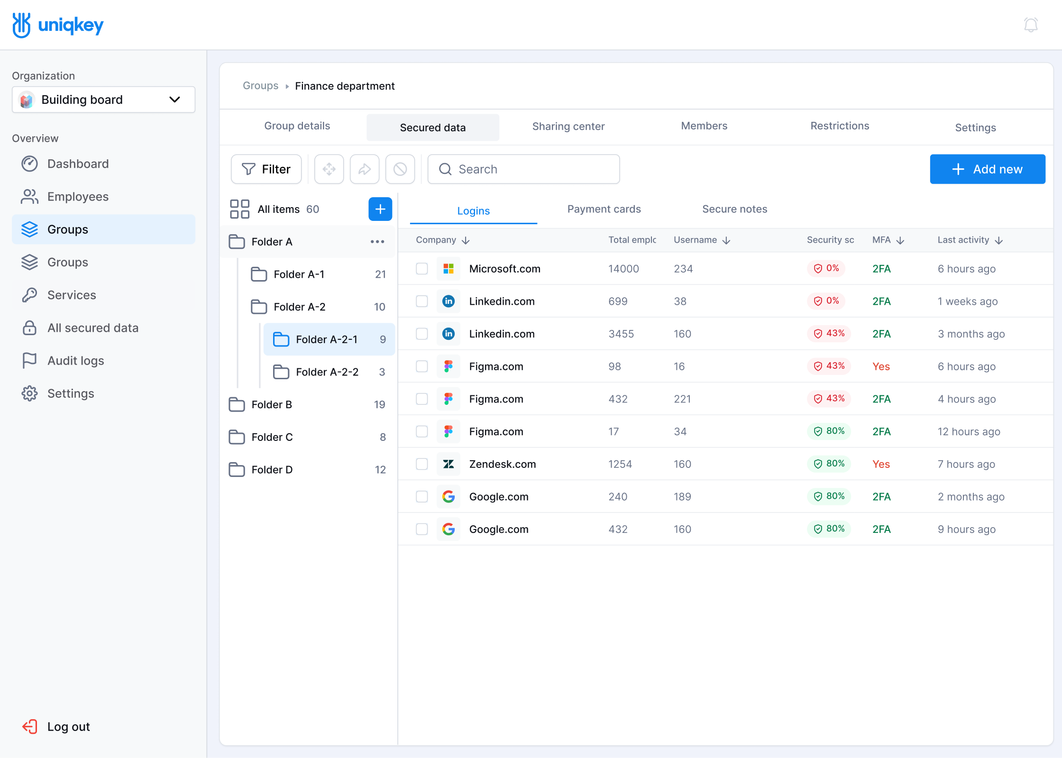Image resolution: width=1062 pixels, height=758 pixels.
Task: Click Log out icon
Action: [29, 727]
